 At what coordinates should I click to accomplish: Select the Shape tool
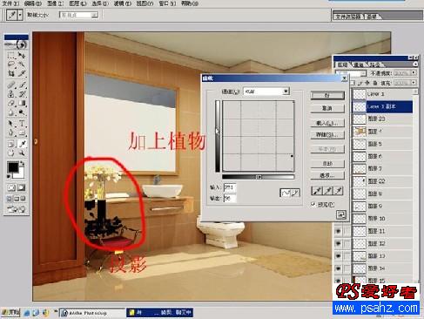(22, 132)
